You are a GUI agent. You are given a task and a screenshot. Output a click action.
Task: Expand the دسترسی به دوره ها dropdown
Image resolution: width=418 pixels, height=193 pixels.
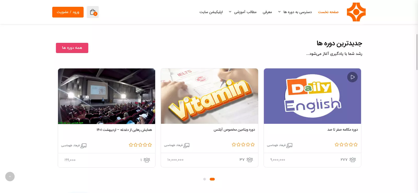(x=295, y=12)
